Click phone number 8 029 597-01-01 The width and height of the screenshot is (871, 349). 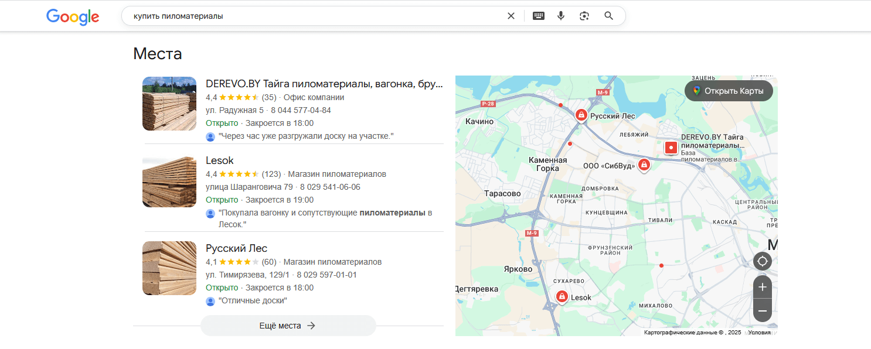(x=326, y=275)
